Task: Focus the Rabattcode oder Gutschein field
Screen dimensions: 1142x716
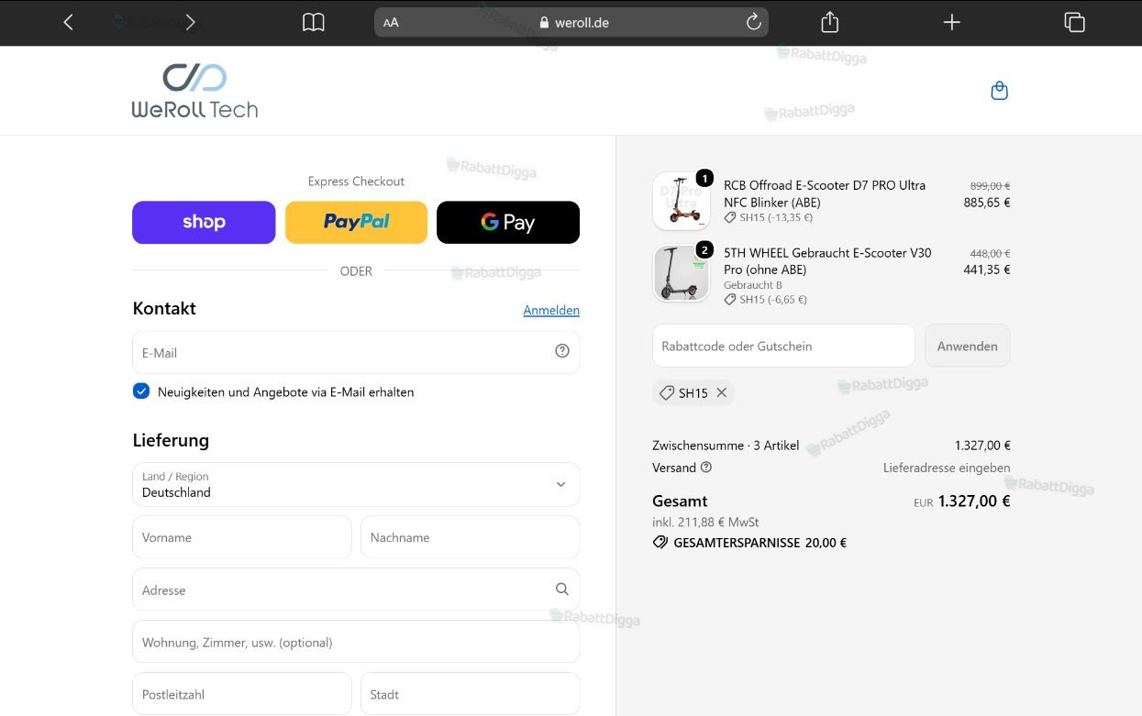Action: 783,346
